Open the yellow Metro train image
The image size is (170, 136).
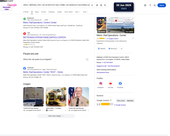56,97
